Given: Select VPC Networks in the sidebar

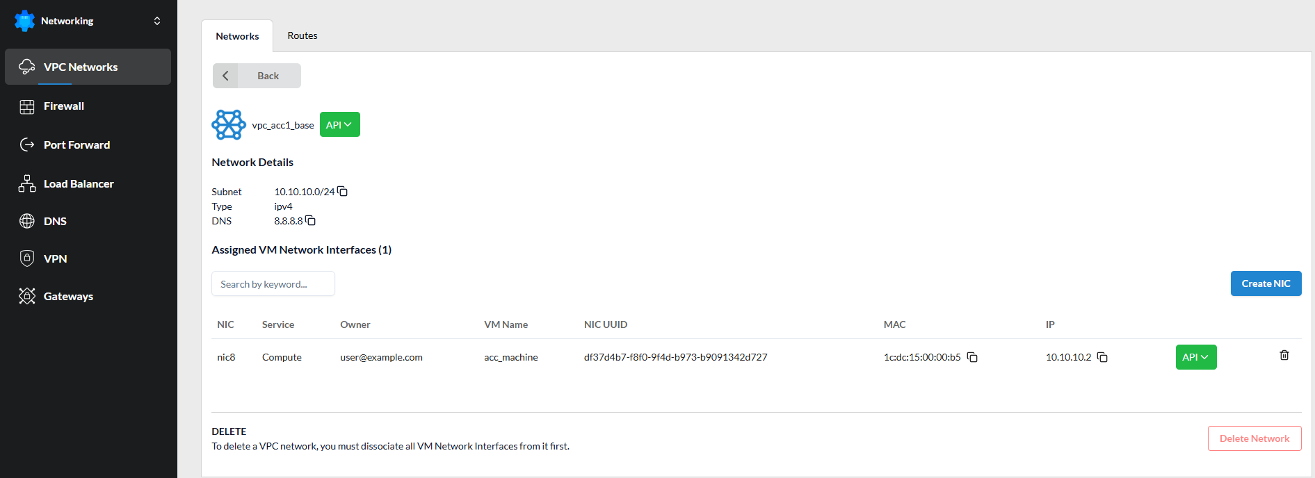Looking at the screenshot, I should click(x=81, y=67).
